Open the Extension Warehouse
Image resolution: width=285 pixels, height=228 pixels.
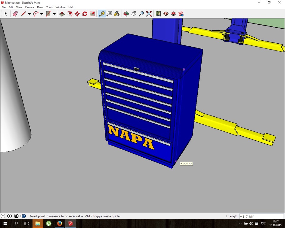click(173, 14)
